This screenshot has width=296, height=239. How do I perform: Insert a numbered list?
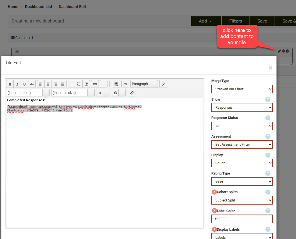pyautogui.click(x=79, y=84)
